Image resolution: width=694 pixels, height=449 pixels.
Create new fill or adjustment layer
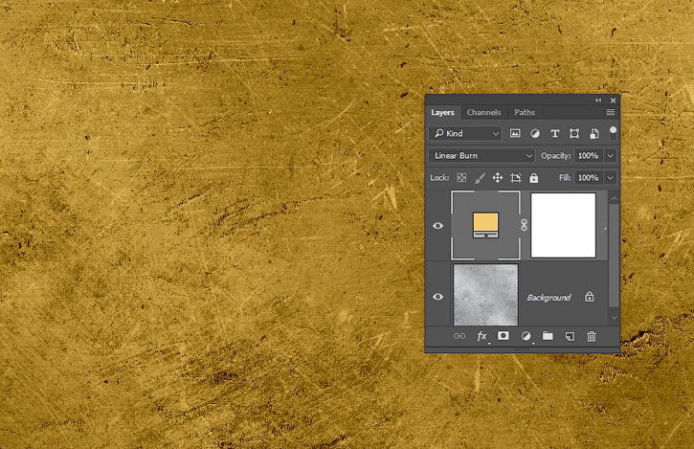pos(526,337)
